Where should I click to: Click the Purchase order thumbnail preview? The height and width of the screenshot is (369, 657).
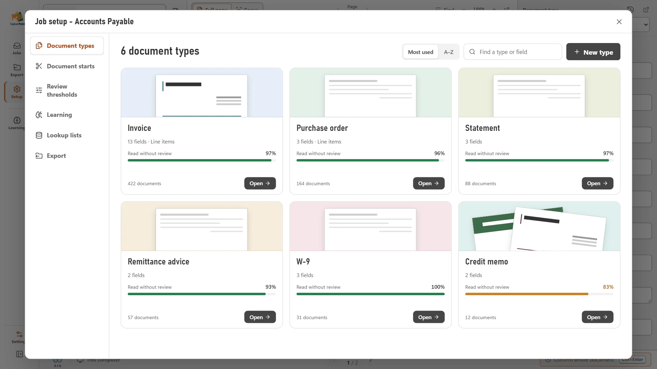[370, 93]
